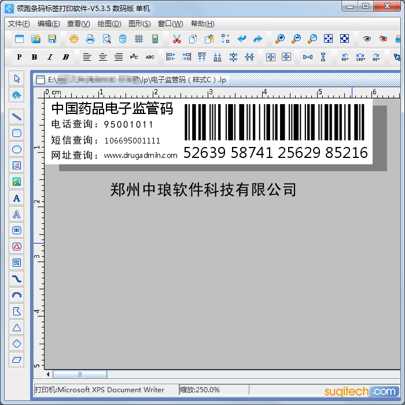The image size is (405, 405).
Task: Select the arc drawing tool
Action: point(17,295)
